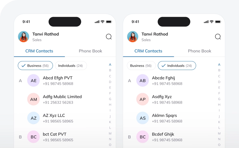The image size is (239, 148).
Task: Enable the Business (56) filter in right phone
Action: coord(141,66)
